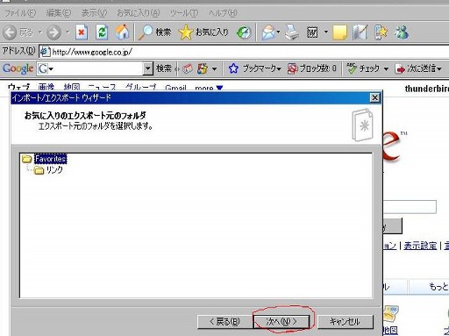Click the Stop page loading icon
The image size is (449, 336).
[82, 32]
